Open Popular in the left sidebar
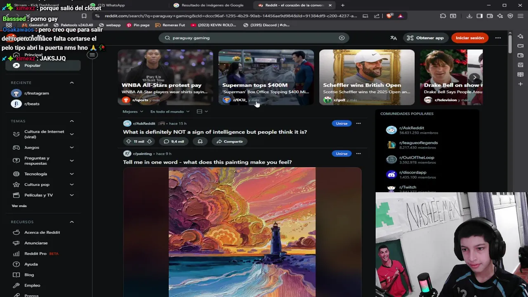This screenshot has height=297, width=528. point(44,65)
